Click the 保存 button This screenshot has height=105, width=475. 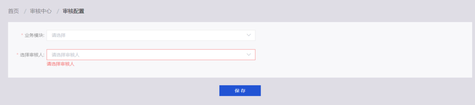point(240,91)
